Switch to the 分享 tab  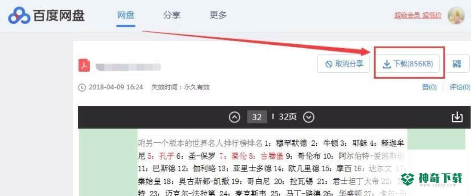pyautogui.click(x=172, y=15)
